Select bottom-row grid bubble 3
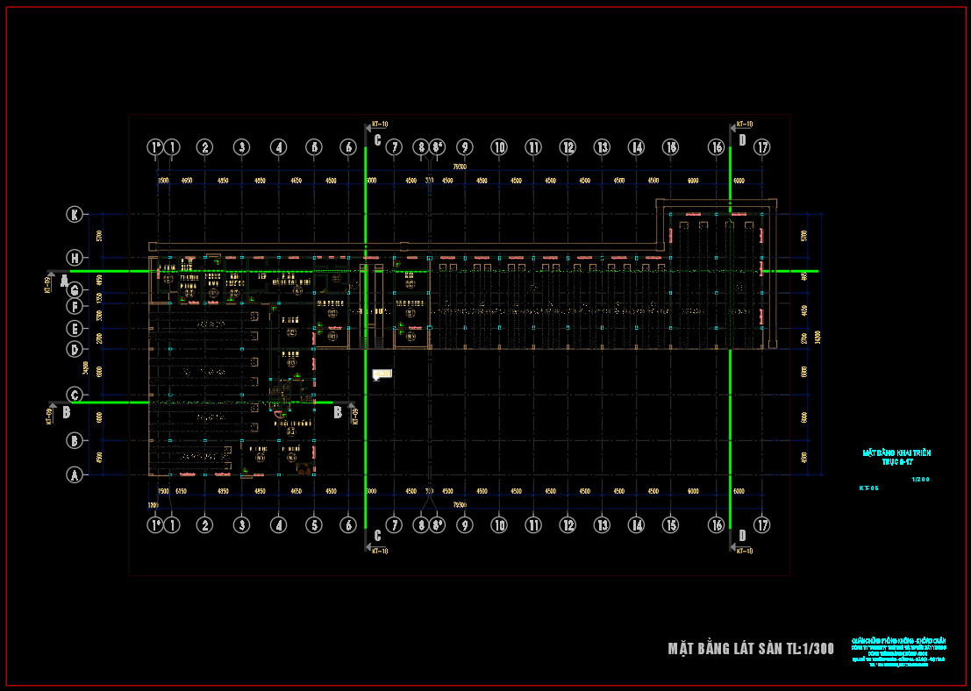The image size is (971, 691). [241, 525]
